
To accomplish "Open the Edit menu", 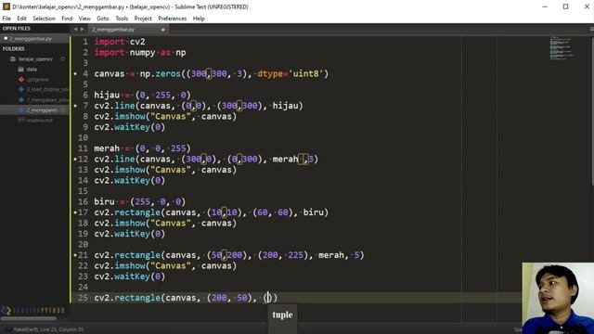I will (21, 19).
